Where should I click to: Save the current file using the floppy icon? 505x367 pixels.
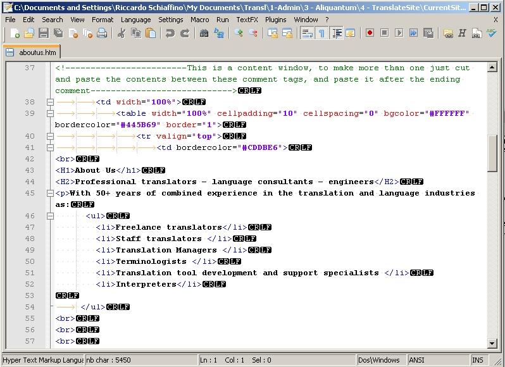coord(44,33)
